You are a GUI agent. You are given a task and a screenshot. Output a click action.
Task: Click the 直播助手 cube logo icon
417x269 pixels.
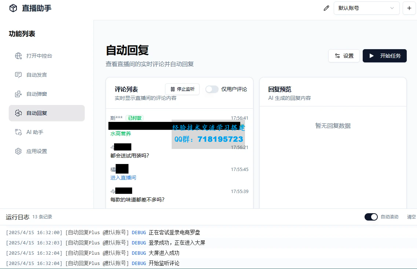(13, 8)
